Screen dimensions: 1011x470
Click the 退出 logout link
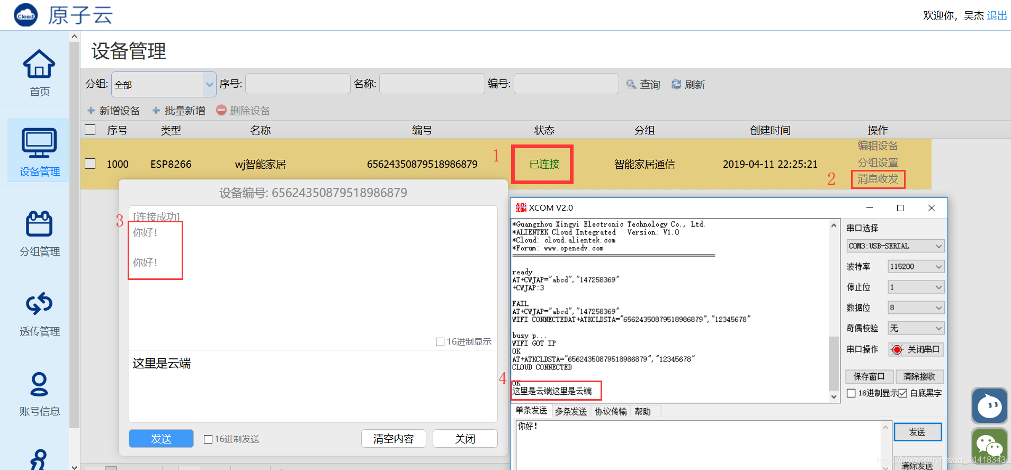point(997,15)
